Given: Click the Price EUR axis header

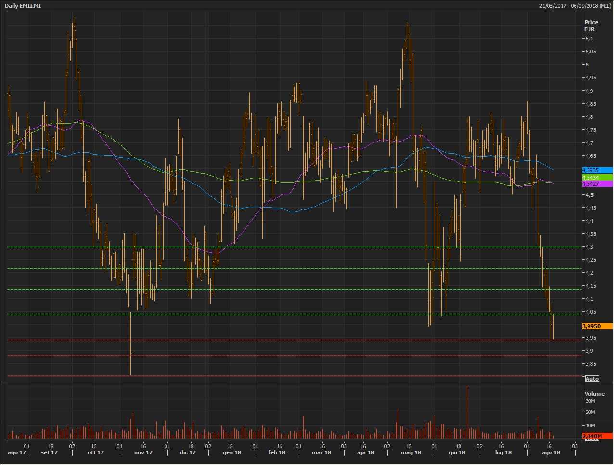Looking at the screenshot, I should [591, 26].
